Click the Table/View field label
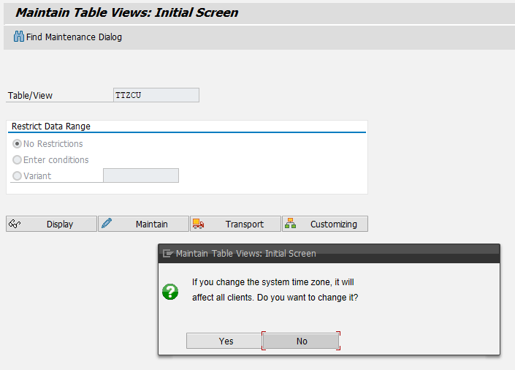 (30, 96)
